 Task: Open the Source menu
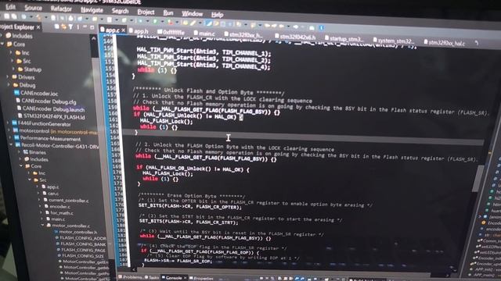(x=33, y=8)
